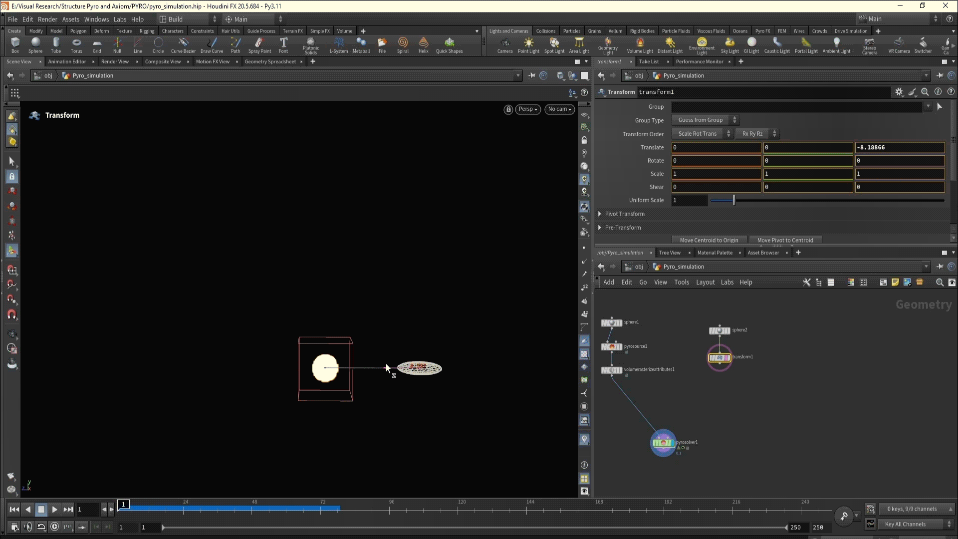Viewport: 958px width, 539px height.
Task: Open the Windows menu
Action: click(x=96, y=19)
